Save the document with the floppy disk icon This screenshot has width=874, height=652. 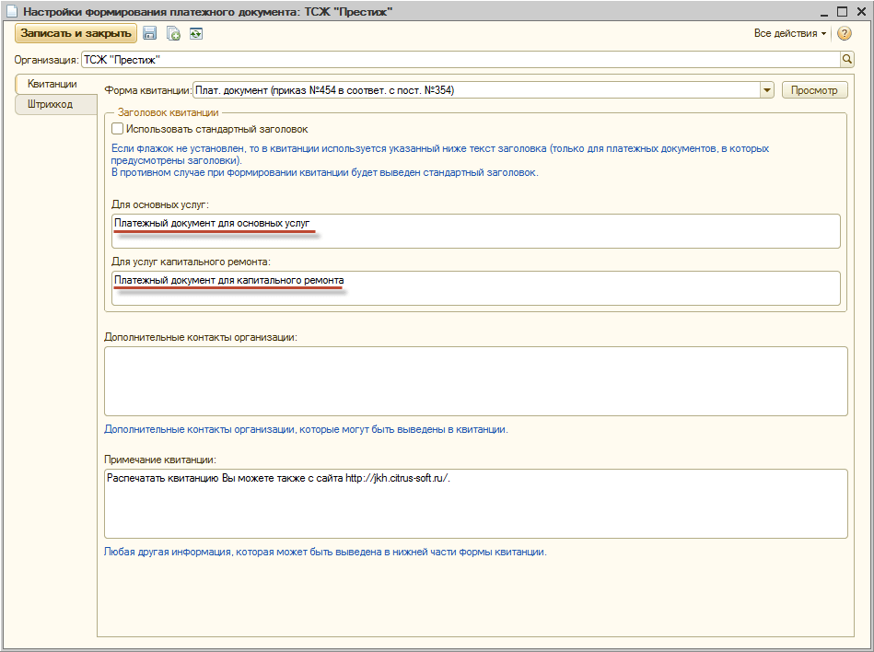(149, 33)
